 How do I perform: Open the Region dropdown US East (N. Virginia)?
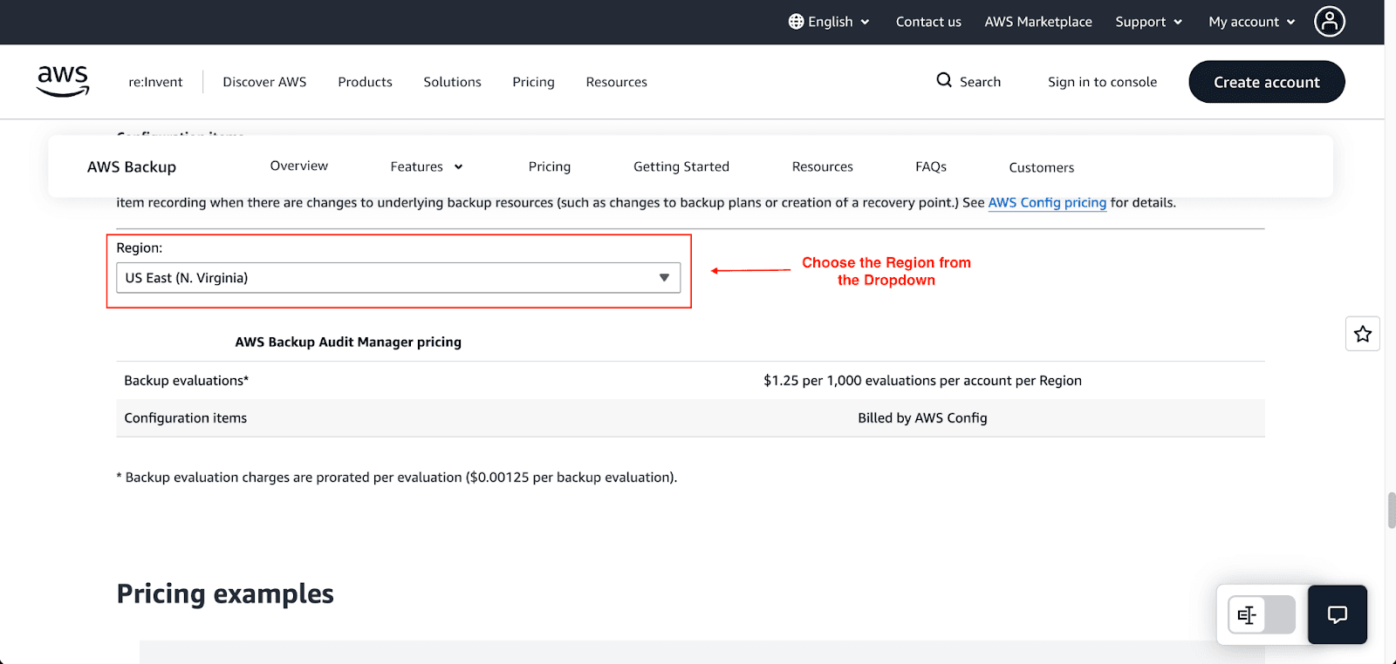(398, 278)
